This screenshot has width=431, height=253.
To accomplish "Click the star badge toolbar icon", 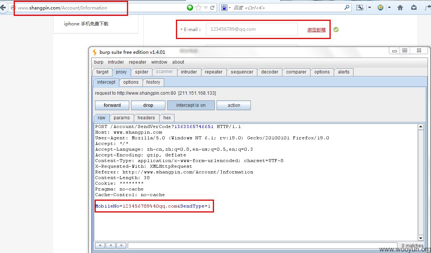I will 380,8.
